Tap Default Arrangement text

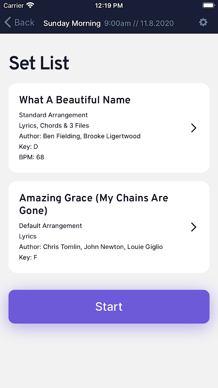[x=50, y=226]
